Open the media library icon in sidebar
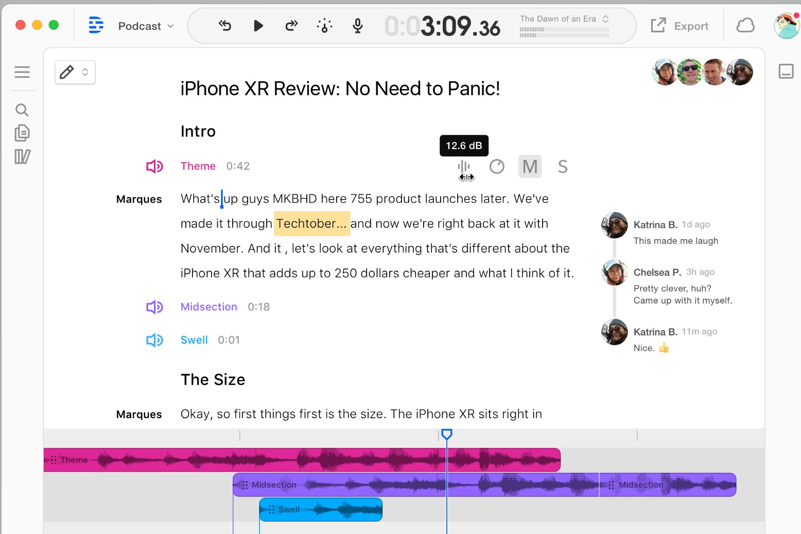 pyautogui.click(x=22, y=156)
